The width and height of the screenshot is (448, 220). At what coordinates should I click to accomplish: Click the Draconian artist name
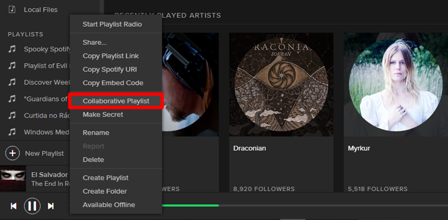[x=249, y=149]
